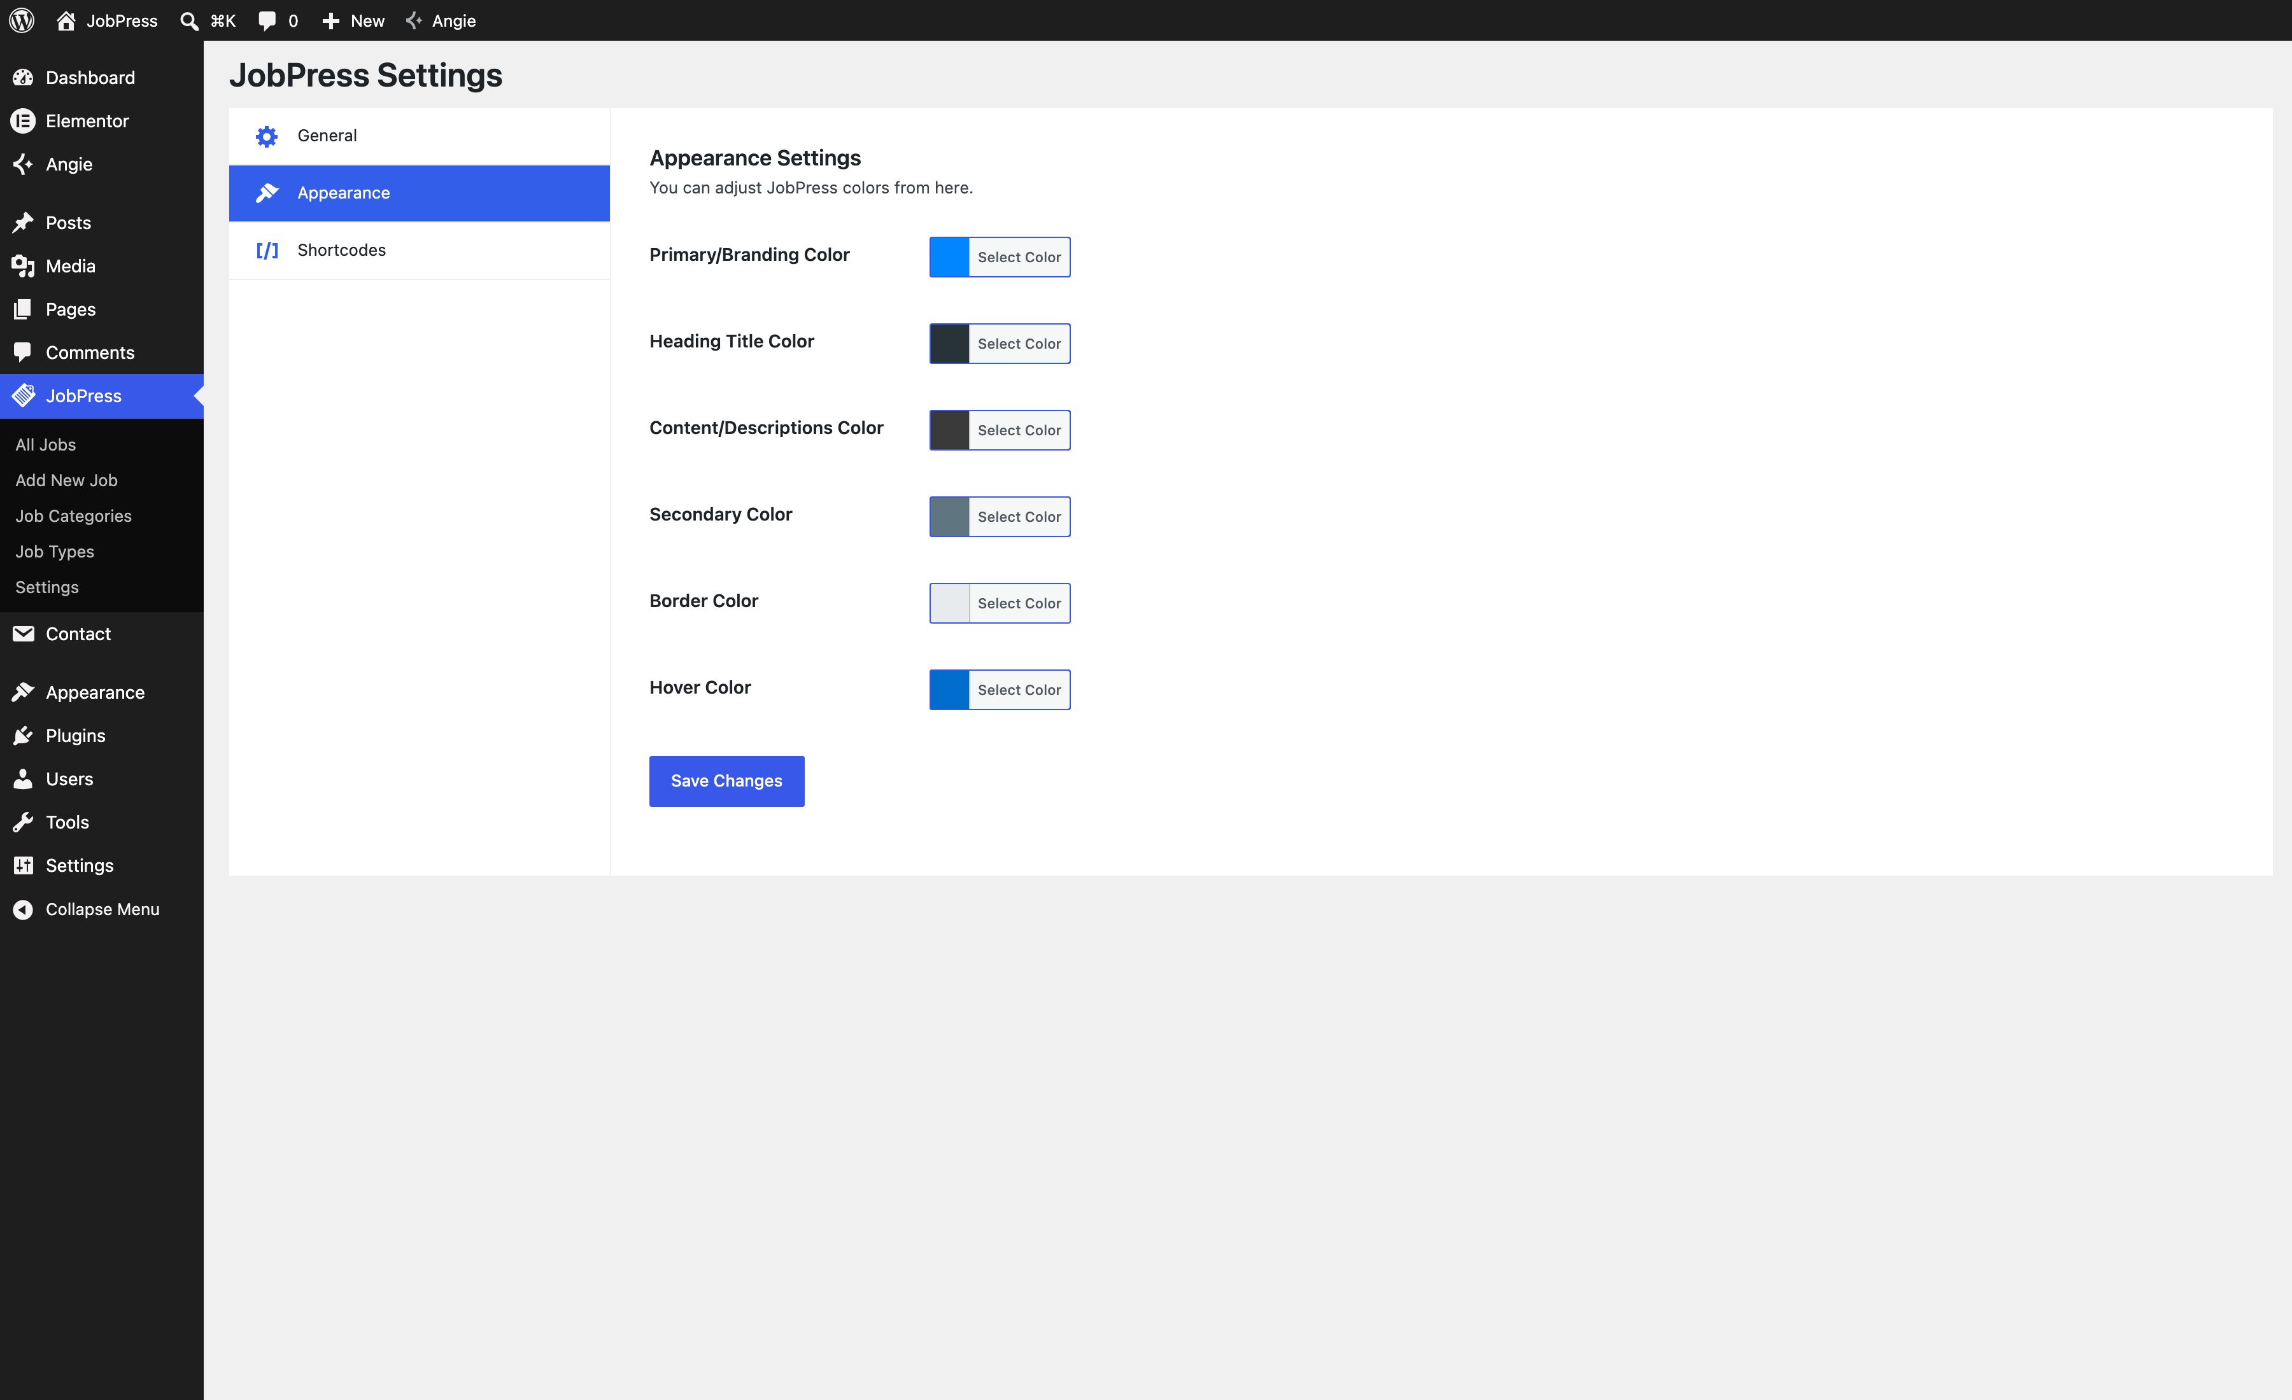Click the JobPress menu icon in sidebar
The width and height of the screenshot is (2292, 1400).
tap(24, 396)
